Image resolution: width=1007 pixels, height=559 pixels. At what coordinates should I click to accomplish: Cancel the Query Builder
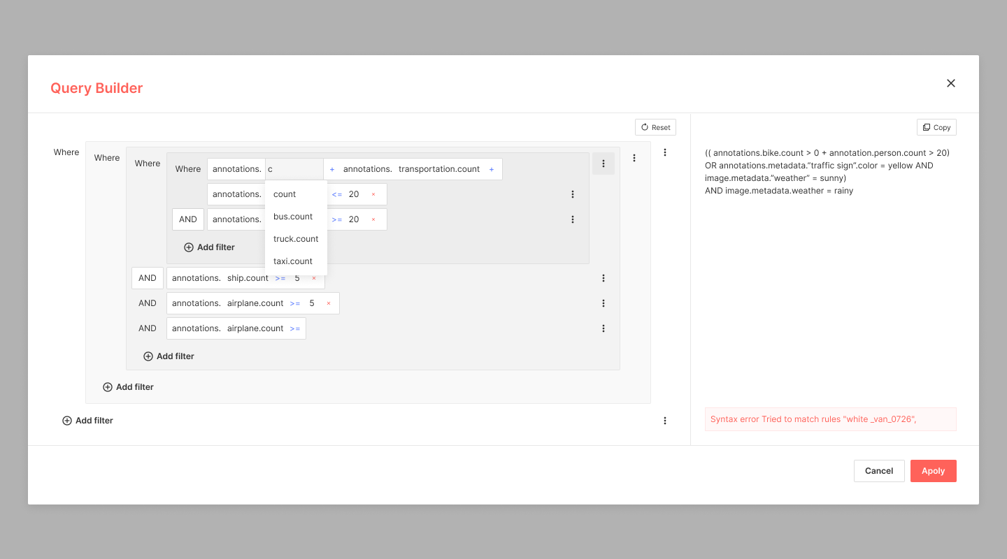point(879,470)
